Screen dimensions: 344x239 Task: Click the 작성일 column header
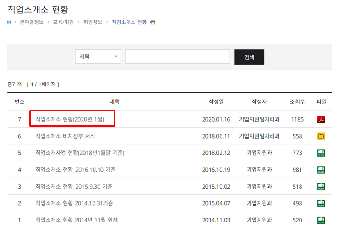pyautogui.click(x=216, y=102)
